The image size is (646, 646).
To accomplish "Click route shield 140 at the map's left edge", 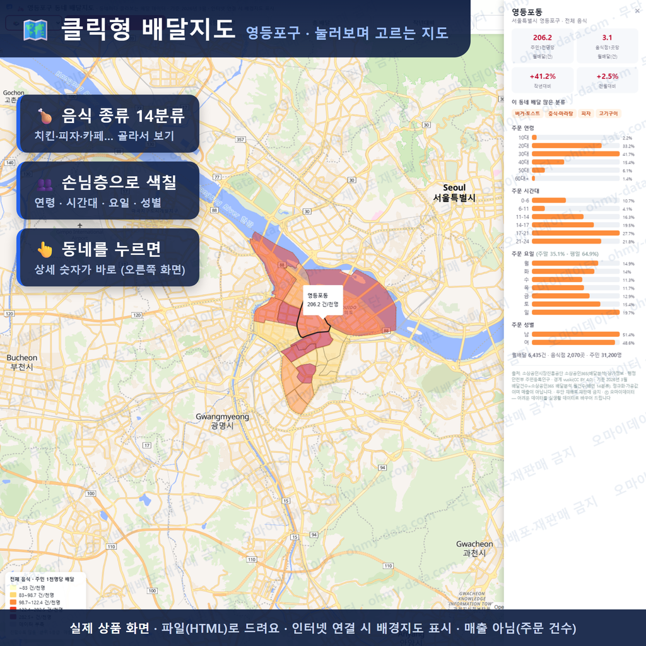I will [9, 163].
